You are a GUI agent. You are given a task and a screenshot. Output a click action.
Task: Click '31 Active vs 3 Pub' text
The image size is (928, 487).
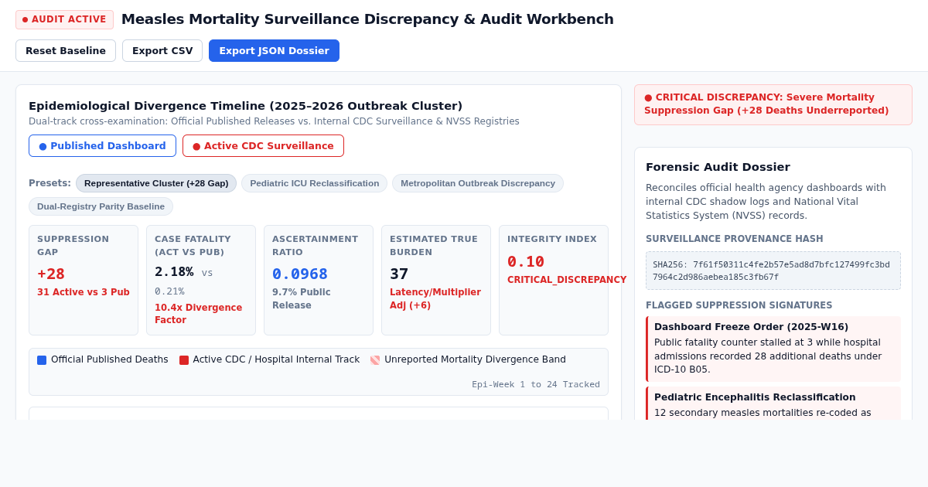(84, 292)
